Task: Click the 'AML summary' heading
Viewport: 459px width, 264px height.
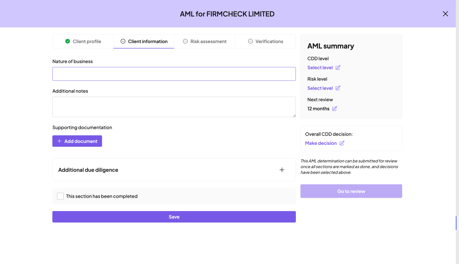Action: (x=331, y=46)
